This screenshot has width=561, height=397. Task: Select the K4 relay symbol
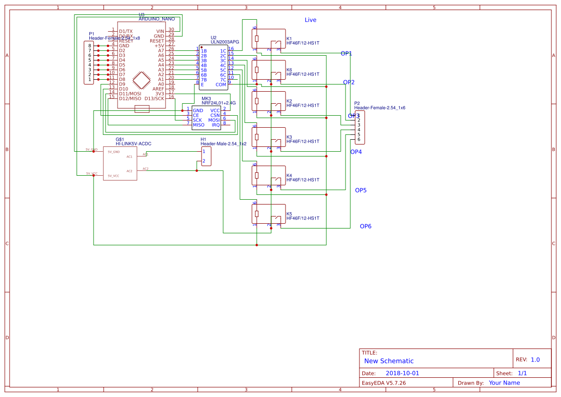(x=269, y=175)
